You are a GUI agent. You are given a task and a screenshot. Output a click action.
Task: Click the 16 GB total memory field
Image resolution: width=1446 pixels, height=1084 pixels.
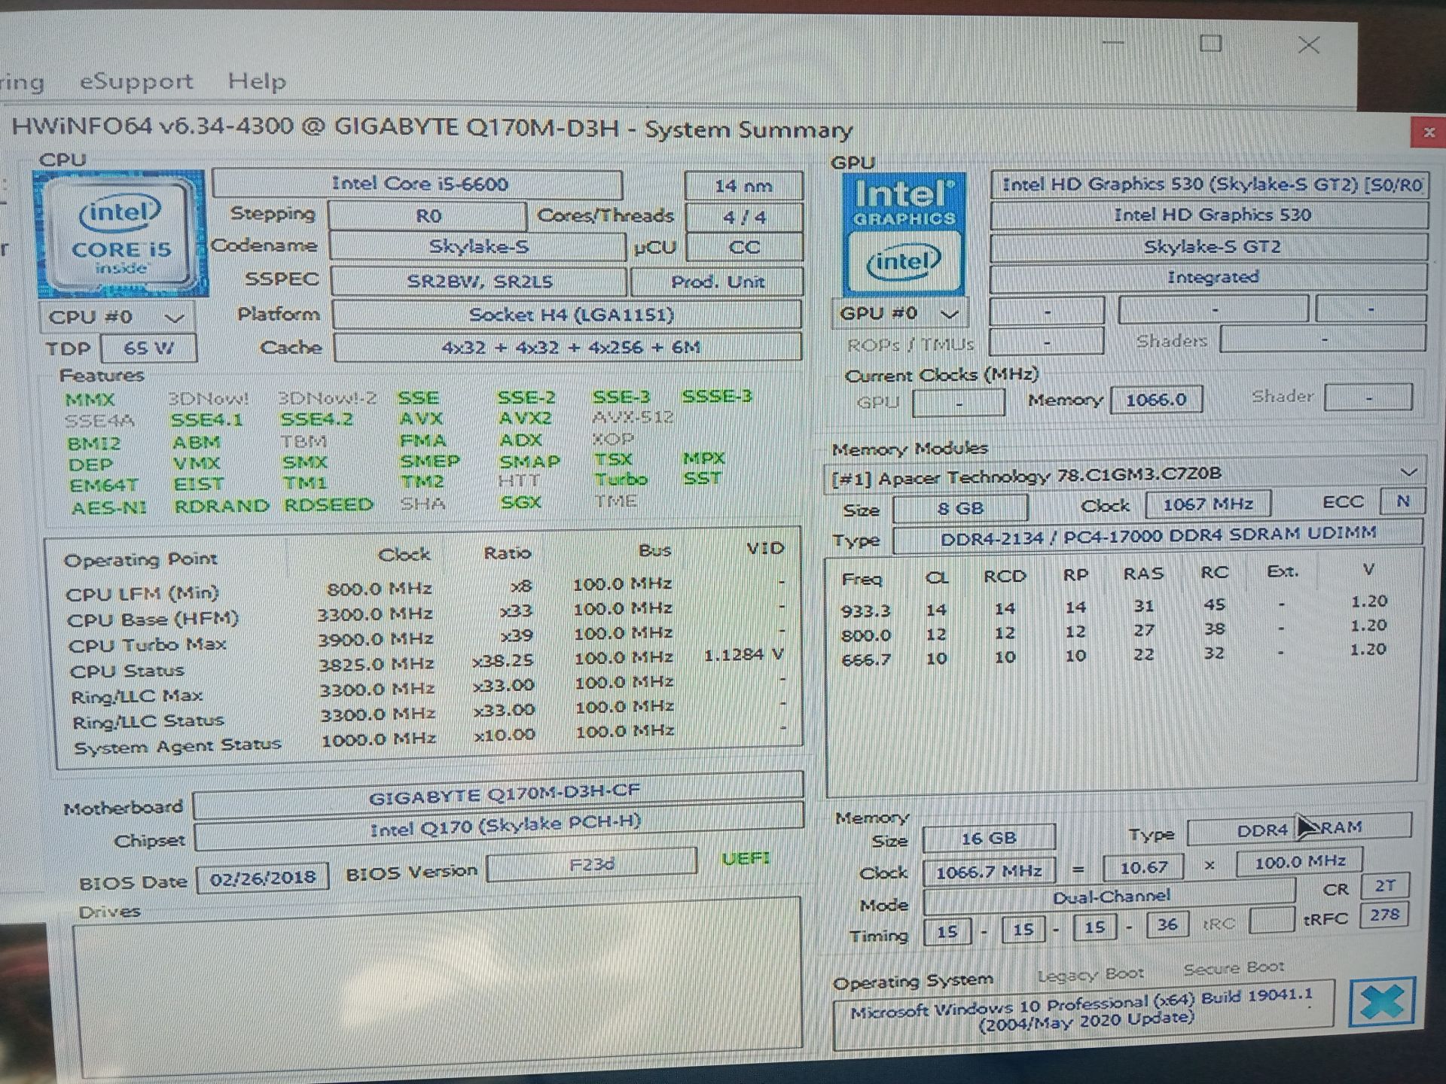(988, 838)
